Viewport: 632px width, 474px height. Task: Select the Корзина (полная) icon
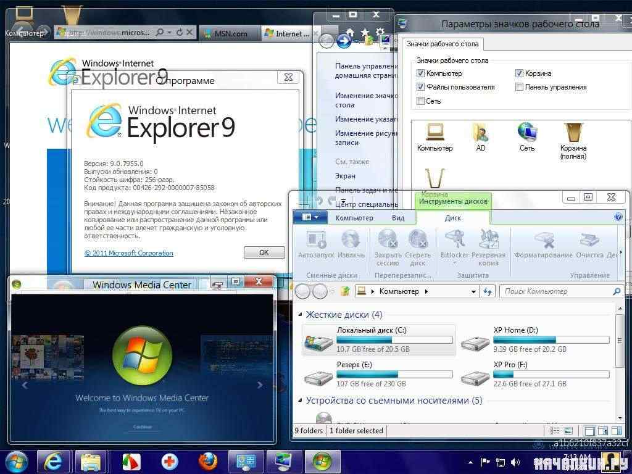(573, 141)
